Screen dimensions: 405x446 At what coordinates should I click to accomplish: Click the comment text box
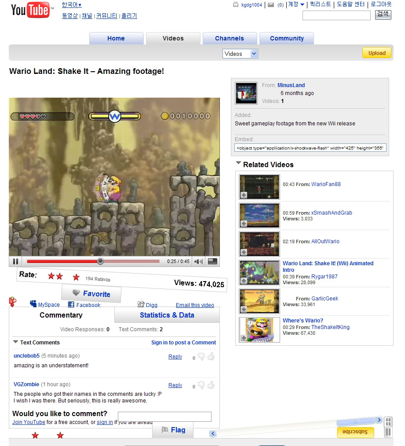[x=164, y=417]
